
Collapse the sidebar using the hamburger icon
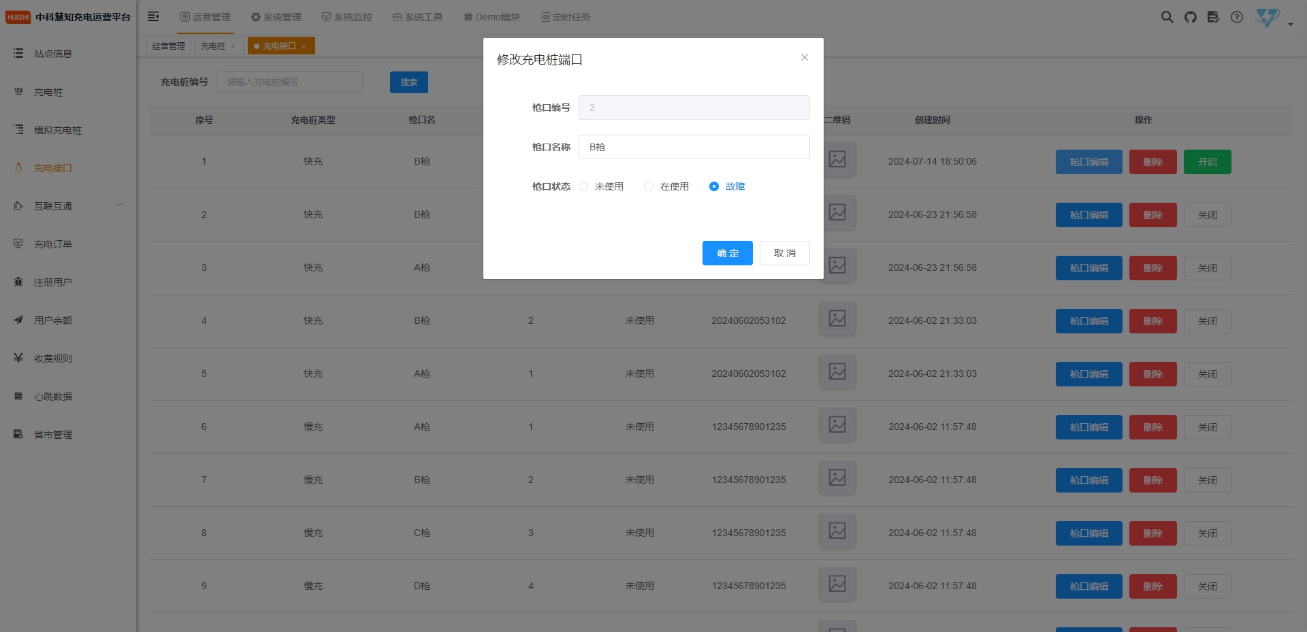pyautogui.click(x=153, y=16)
